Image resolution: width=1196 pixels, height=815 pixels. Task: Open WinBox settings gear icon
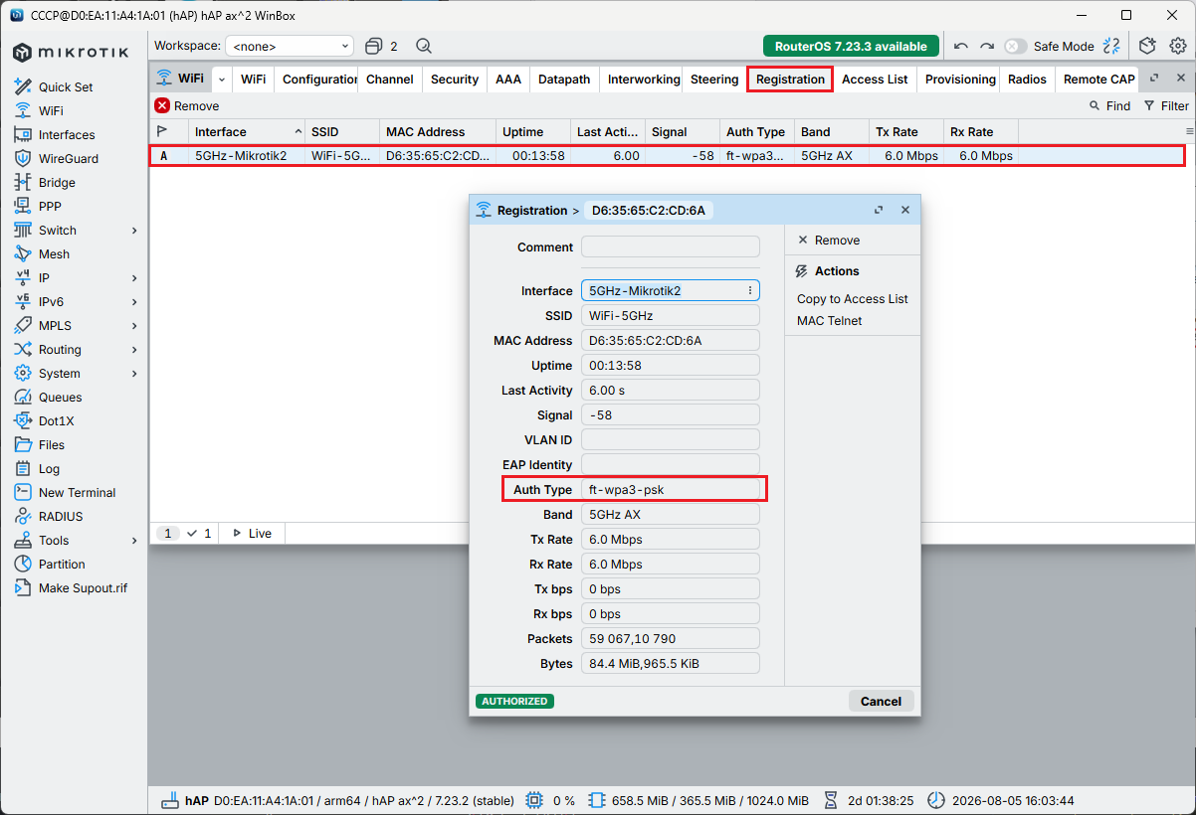[1177, 46]
